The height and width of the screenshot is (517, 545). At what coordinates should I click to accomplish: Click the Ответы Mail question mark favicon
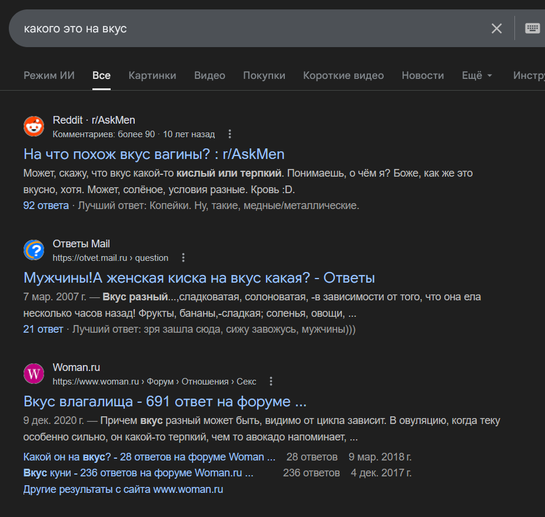click(x=34, y=250)
